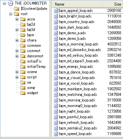Expand the commot folder node
123x139 pixels.
point(17,51)
